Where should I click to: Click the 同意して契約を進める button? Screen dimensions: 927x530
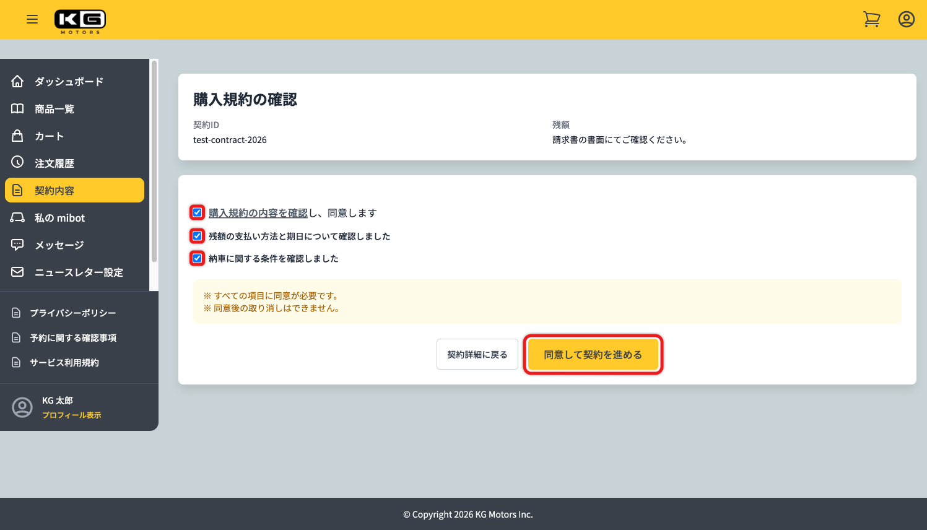coord(593,354)
